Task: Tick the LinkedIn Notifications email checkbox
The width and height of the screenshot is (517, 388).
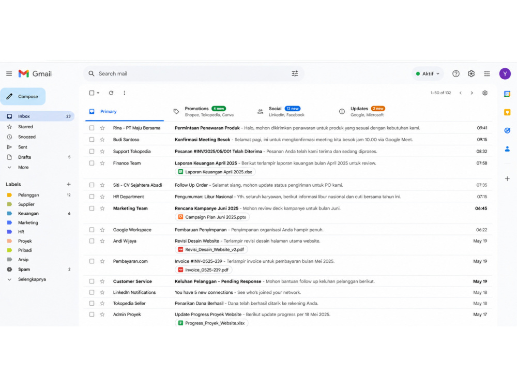Action: tap(92, 292)
